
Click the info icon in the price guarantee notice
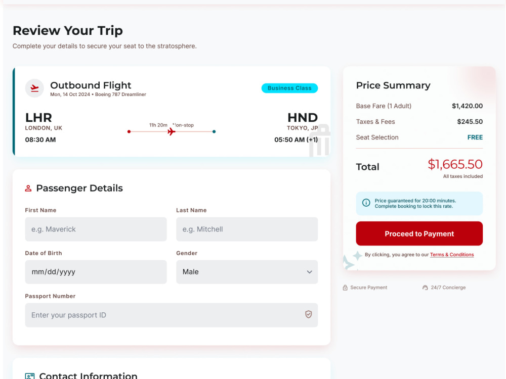366,203
